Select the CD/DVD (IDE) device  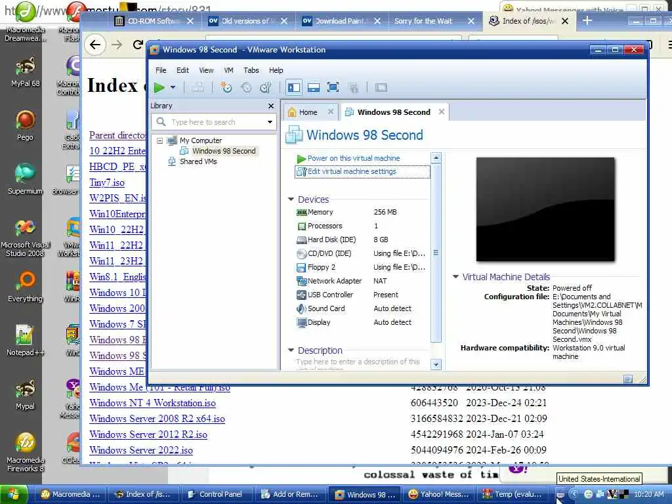[362, 253]
